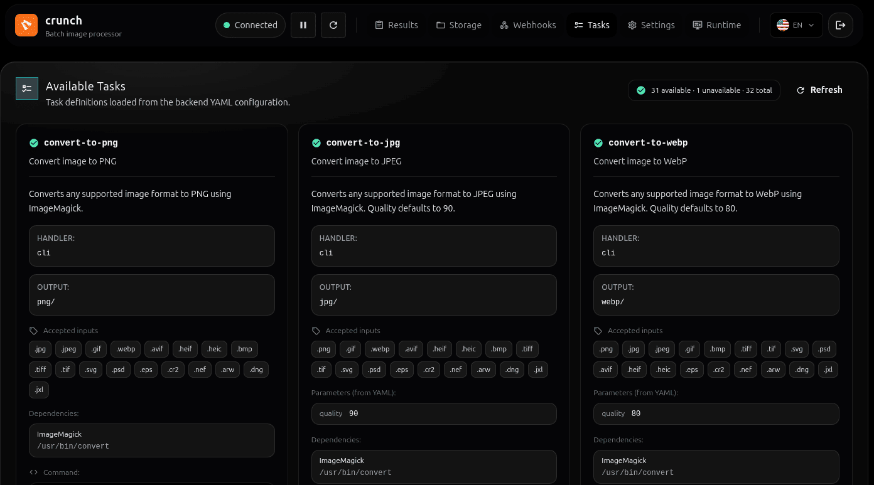Click the ImageMagick dependency in convert-to-png
The height and width of the screenshot is (485, 874).
pyautogui.click(x=152, y=440)
